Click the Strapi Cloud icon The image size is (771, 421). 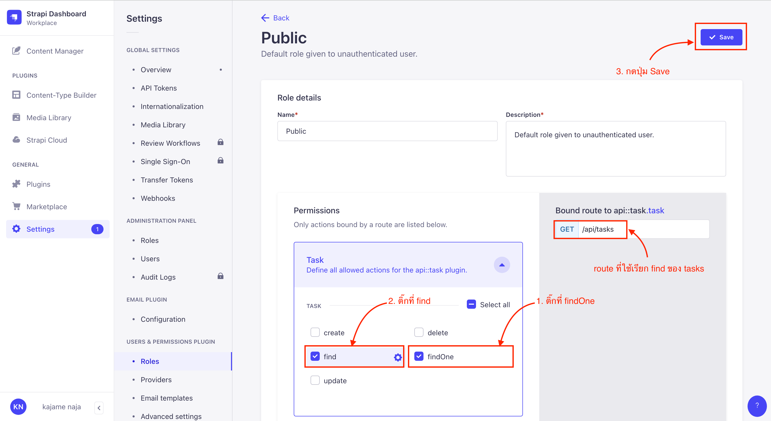pyautogui.click(x=16, y=140)
